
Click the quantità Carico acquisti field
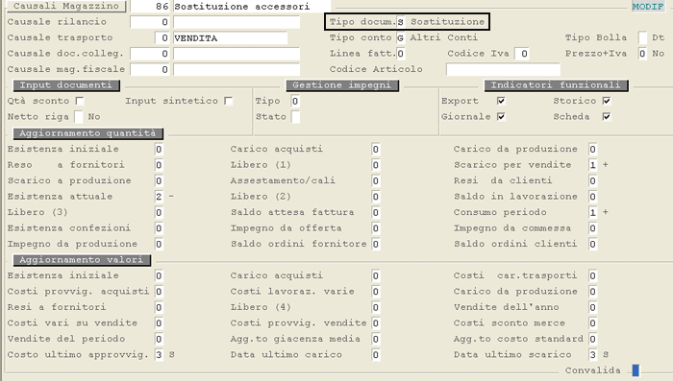[376, 149]
